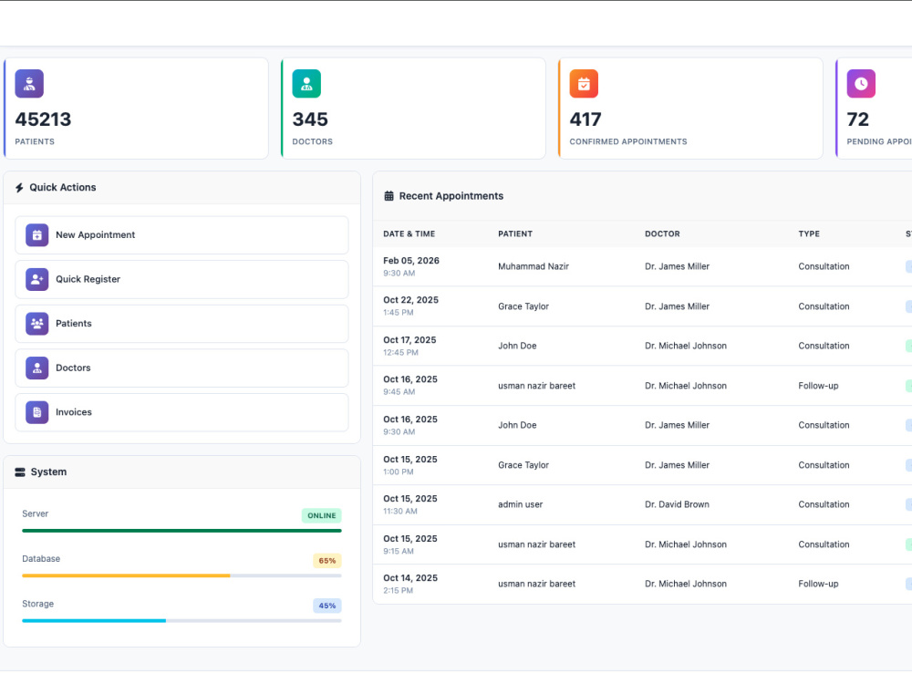Viewport: 912px width, 684px height.
Task: Click the Quick Register user-plus icon
Action: [37, 279]
